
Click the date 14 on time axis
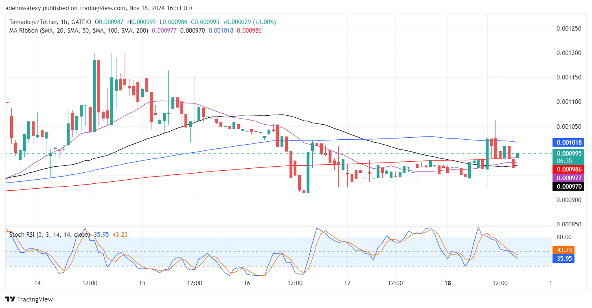(x=37, y=283)
